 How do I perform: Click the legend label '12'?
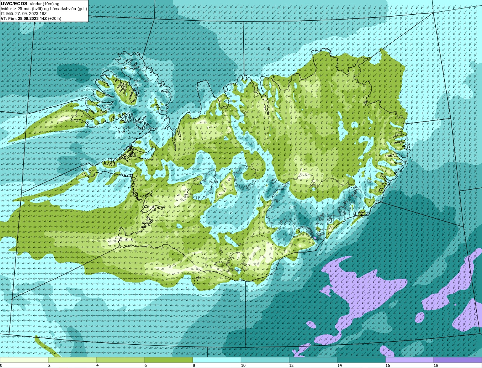[291, 365]
